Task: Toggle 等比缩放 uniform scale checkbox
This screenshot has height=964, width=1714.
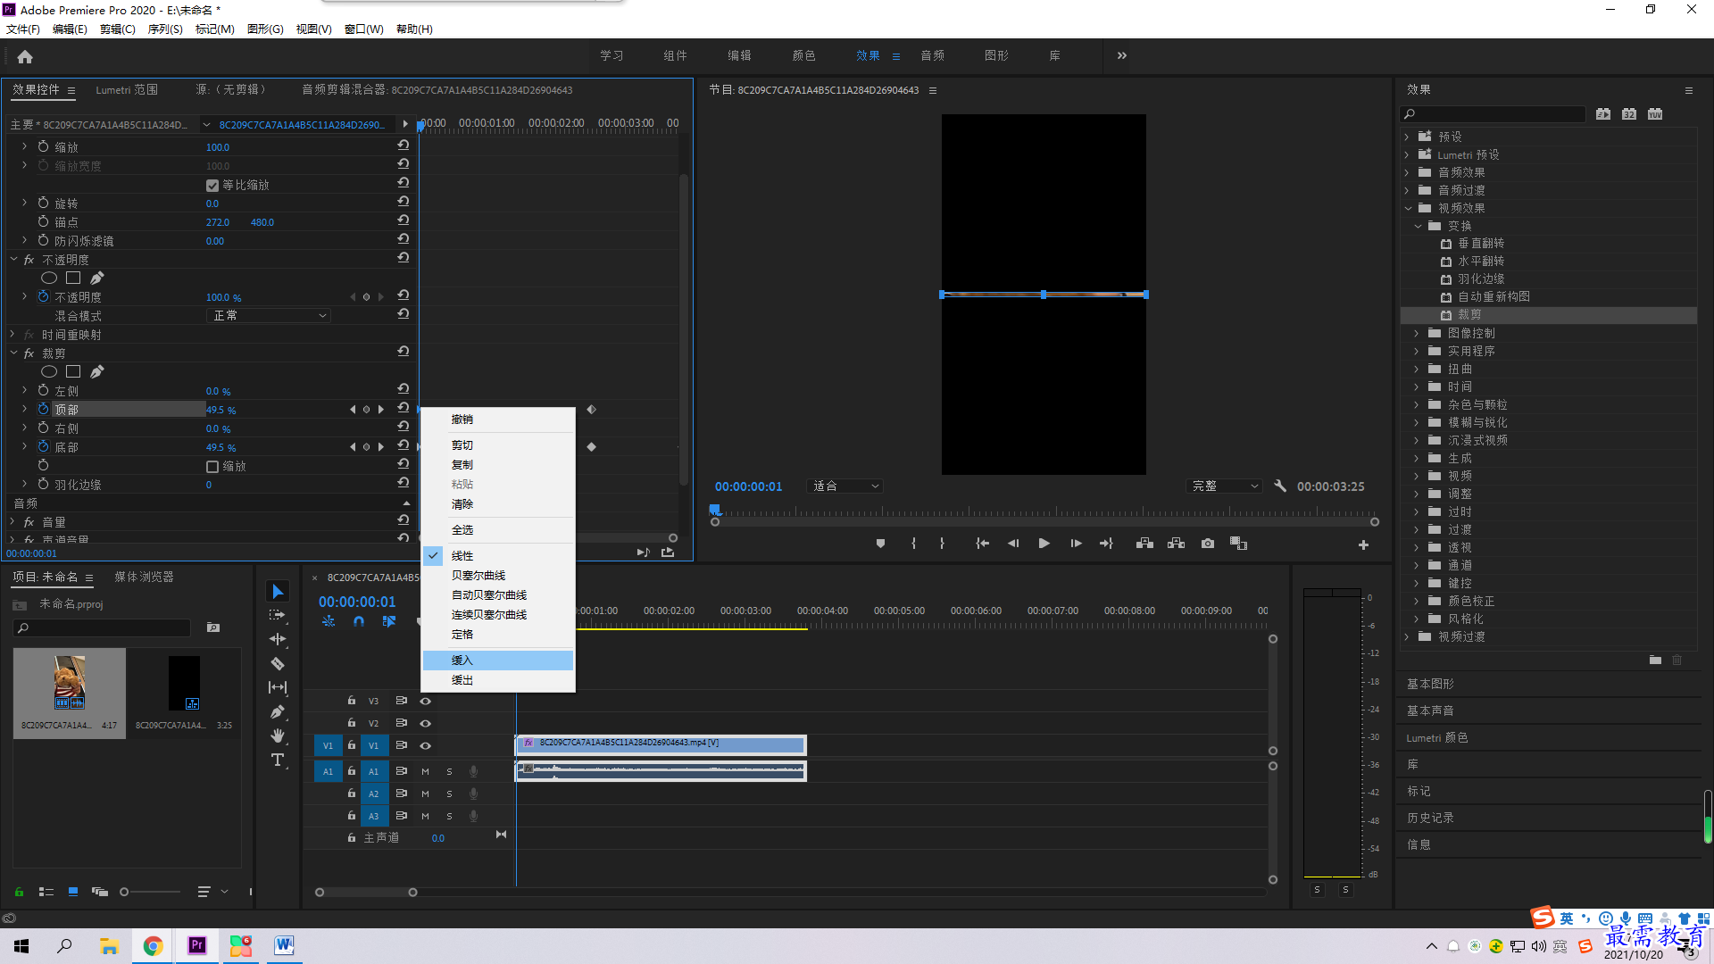Action: [x=212, y=186]
